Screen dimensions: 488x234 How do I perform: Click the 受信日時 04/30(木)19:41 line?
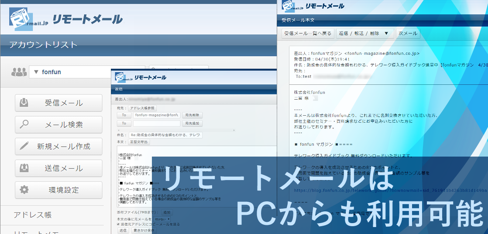[322, 59]
